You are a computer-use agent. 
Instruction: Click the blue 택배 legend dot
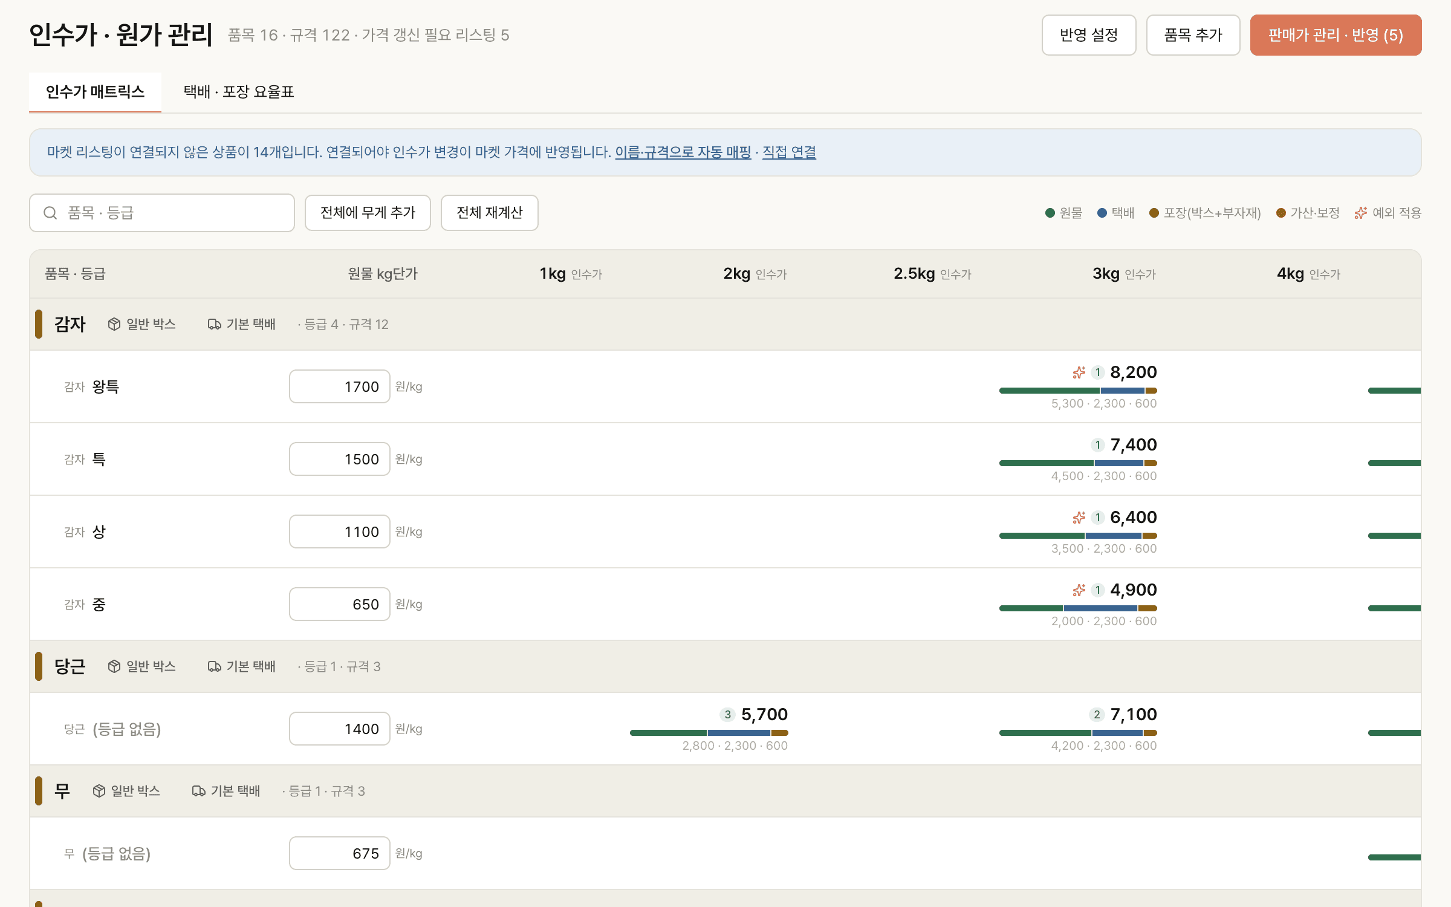coord(1102,213)
